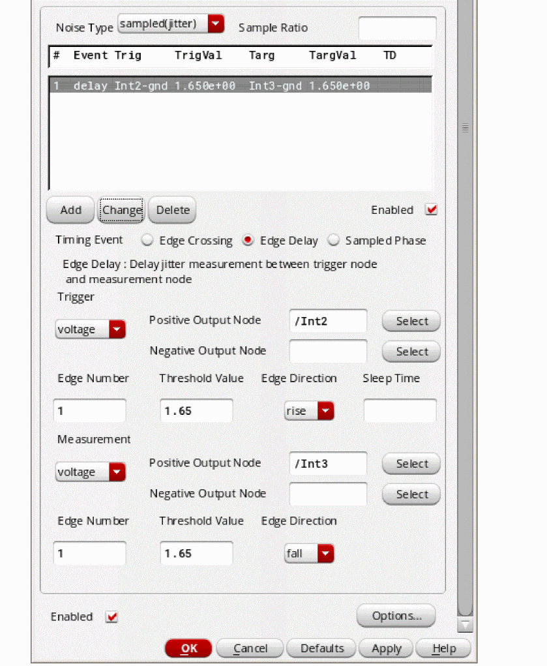This screenshot has height=666, width=547.
Task: Open the Options... dialog button
Action: tap(396, 616)
